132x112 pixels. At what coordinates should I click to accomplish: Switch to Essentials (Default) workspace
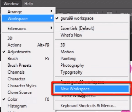point(92,28)
